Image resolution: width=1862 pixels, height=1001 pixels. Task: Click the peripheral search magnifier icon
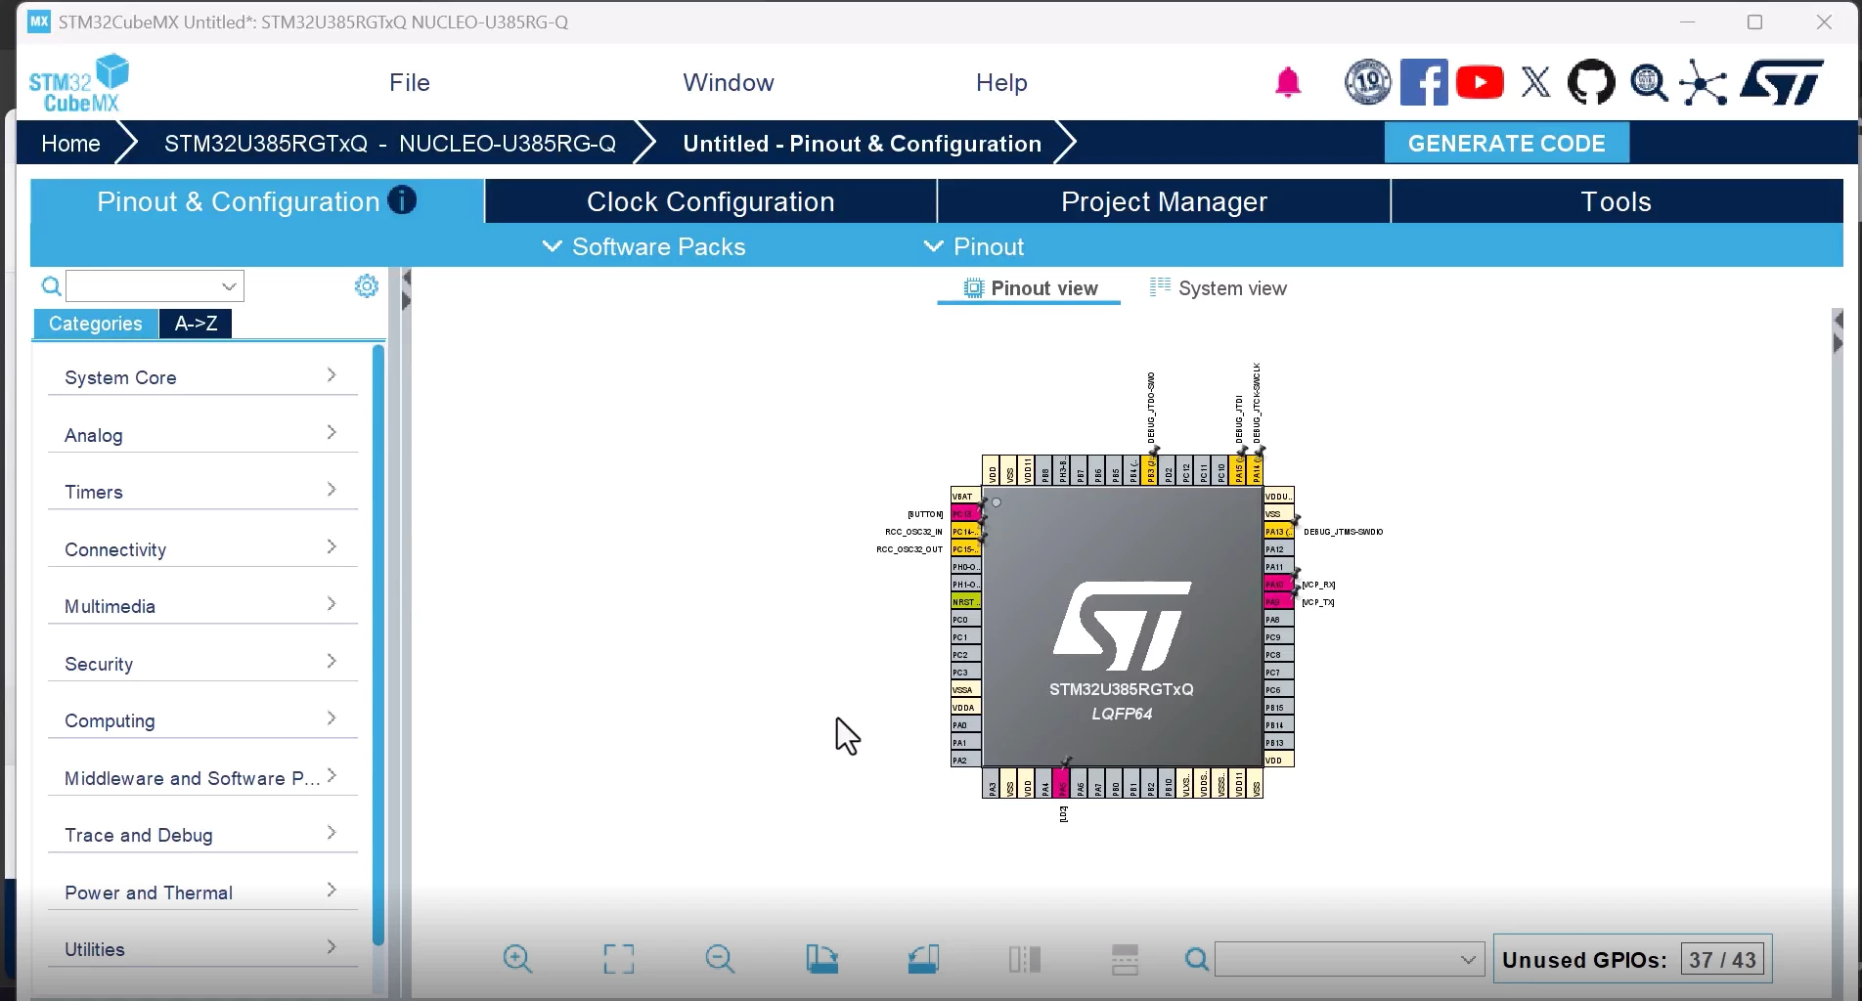51,286
